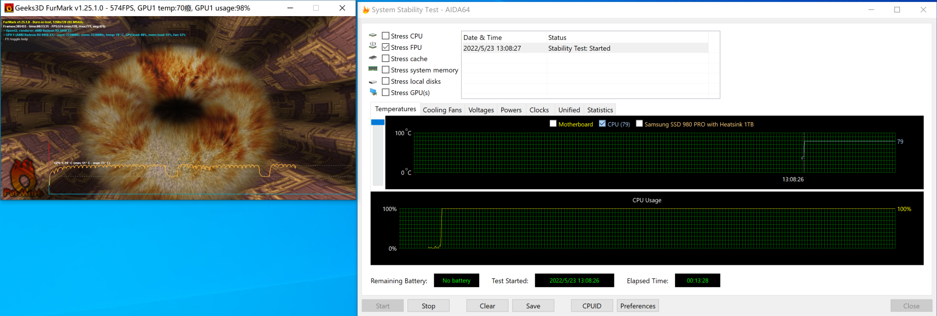Click the Date & Time column header
The width and height of the screenshot is (937, 316).
pyautogui.click(x=504, y=37)
